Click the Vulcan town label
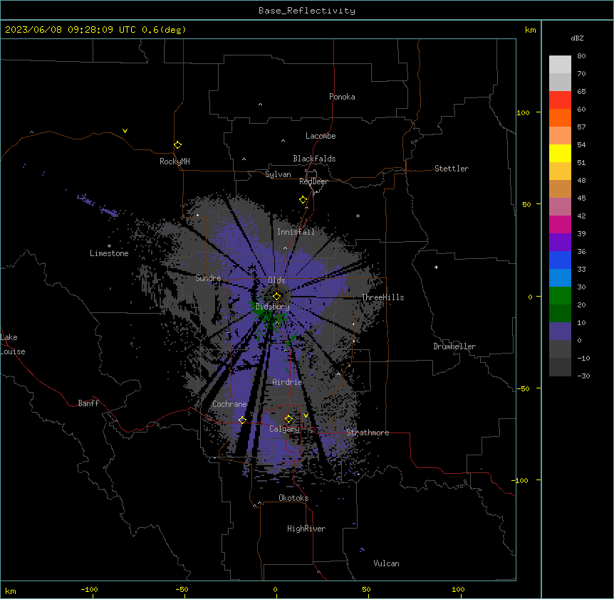Screen dimensions: 614x599 point(386,563)
